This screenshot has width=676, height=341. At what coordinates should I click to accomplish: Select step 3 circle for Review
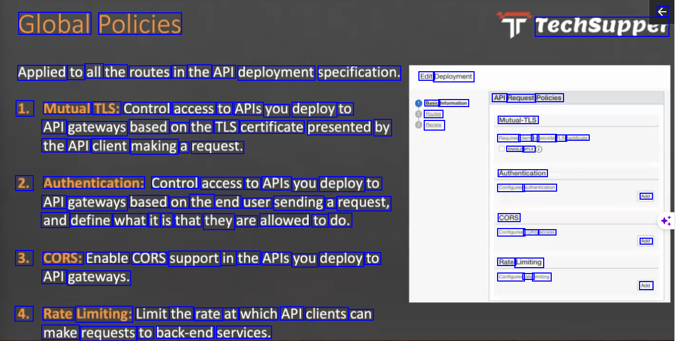418,125
